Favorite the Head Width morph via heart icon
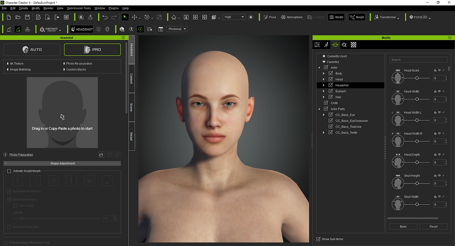This screenshot has width=455, height=246. (x=439, y=92)
